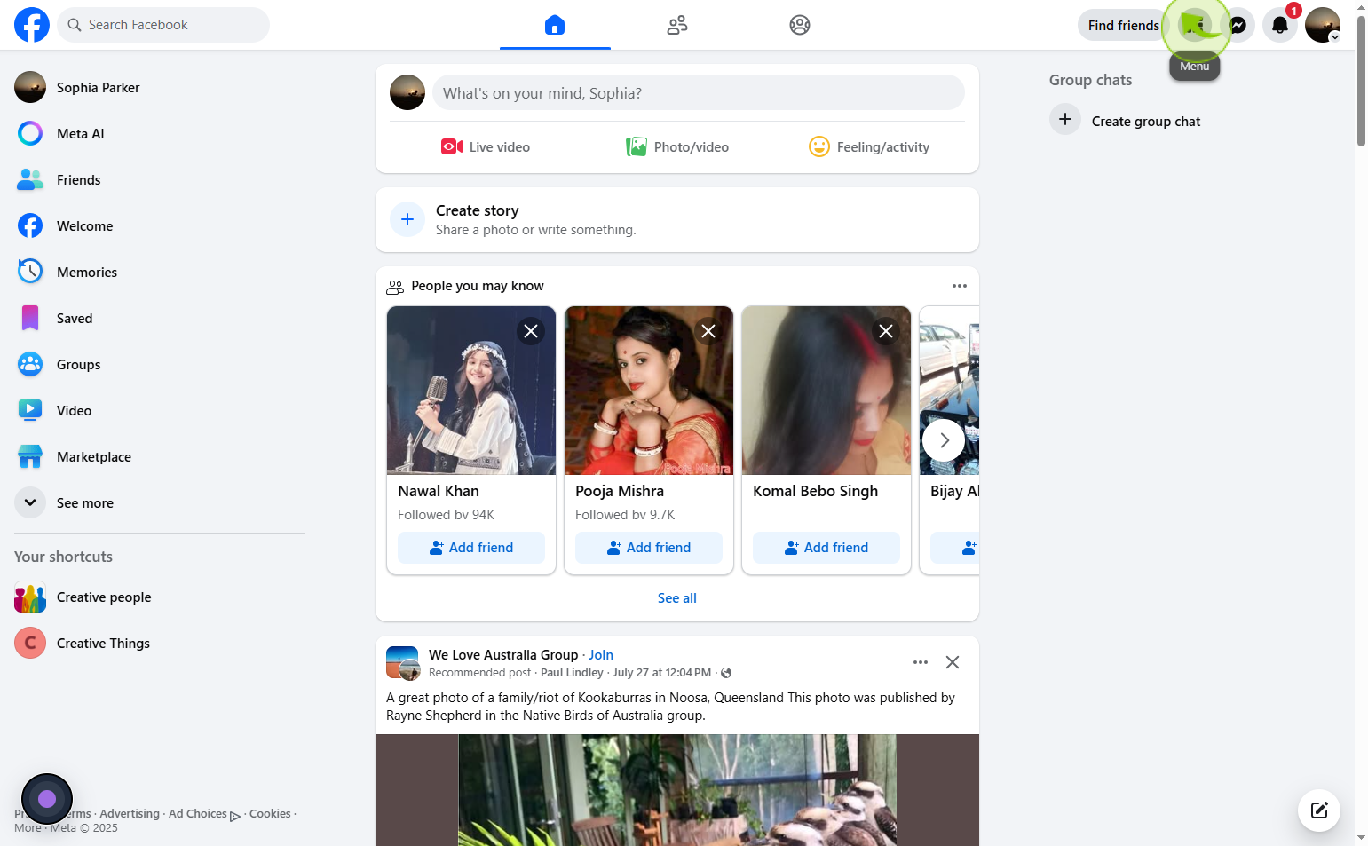Choose Feeling/activity for a post
Image resolution: width=1368 pixels, height=846 pixels.
pyautogui.click(x=869, y=147)
